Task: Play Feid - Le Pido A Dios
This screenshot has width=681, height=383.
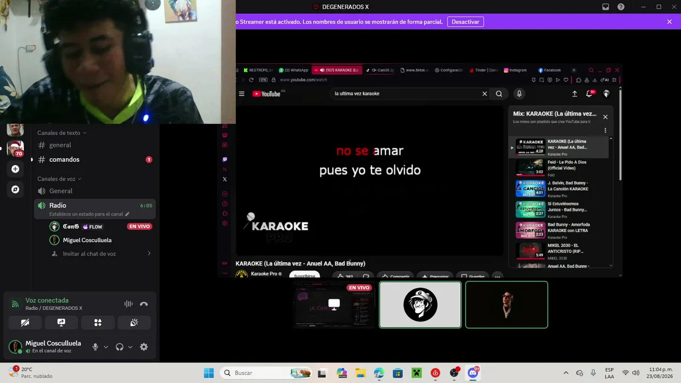Action: (559, 168)
